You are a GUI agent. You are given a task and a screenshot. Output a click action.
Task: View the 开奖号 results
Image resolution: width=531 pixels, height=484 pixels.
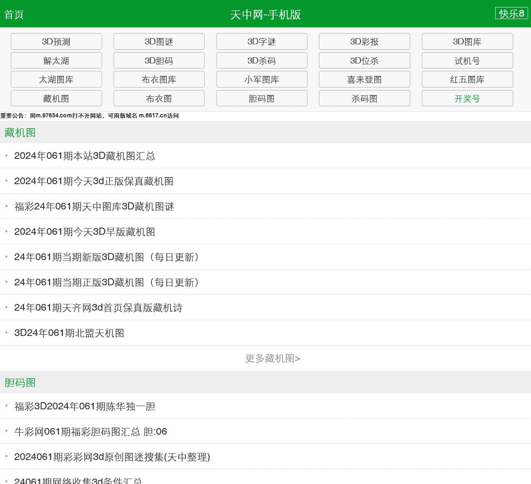tap(467, 98)
